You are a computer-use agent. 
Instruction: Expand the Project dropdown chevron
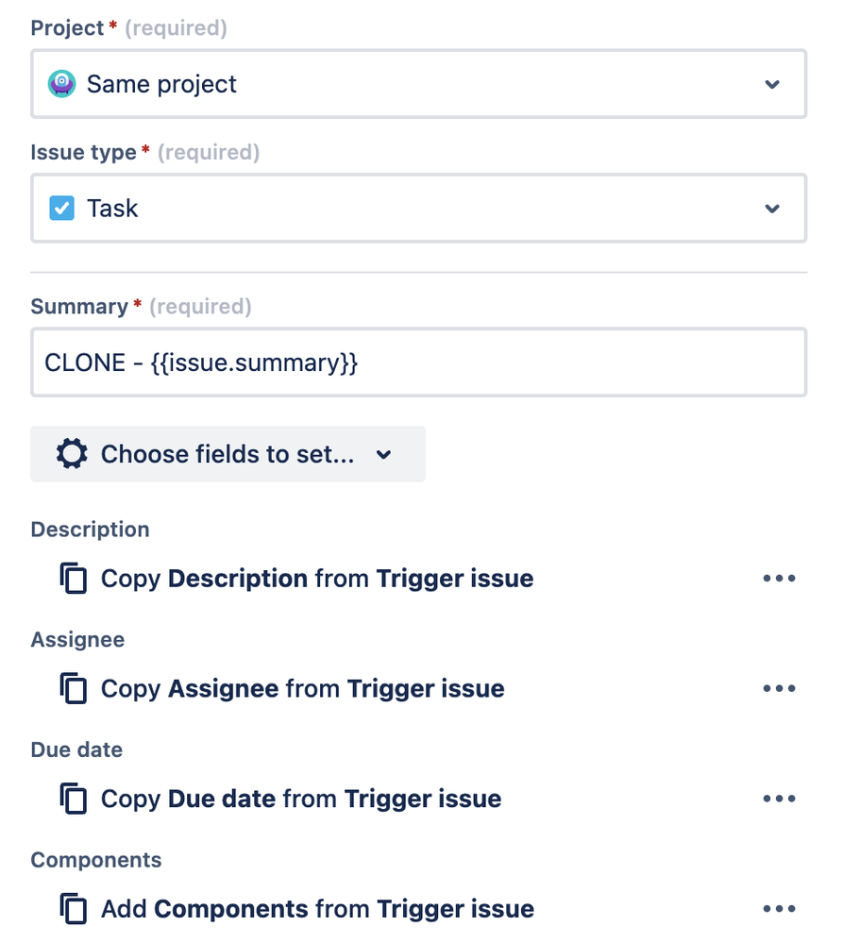click(x=772, y=84)
